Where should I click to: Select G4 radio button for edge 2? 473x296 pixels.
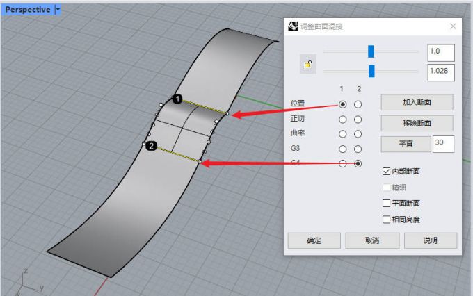(x=358, y=164)
